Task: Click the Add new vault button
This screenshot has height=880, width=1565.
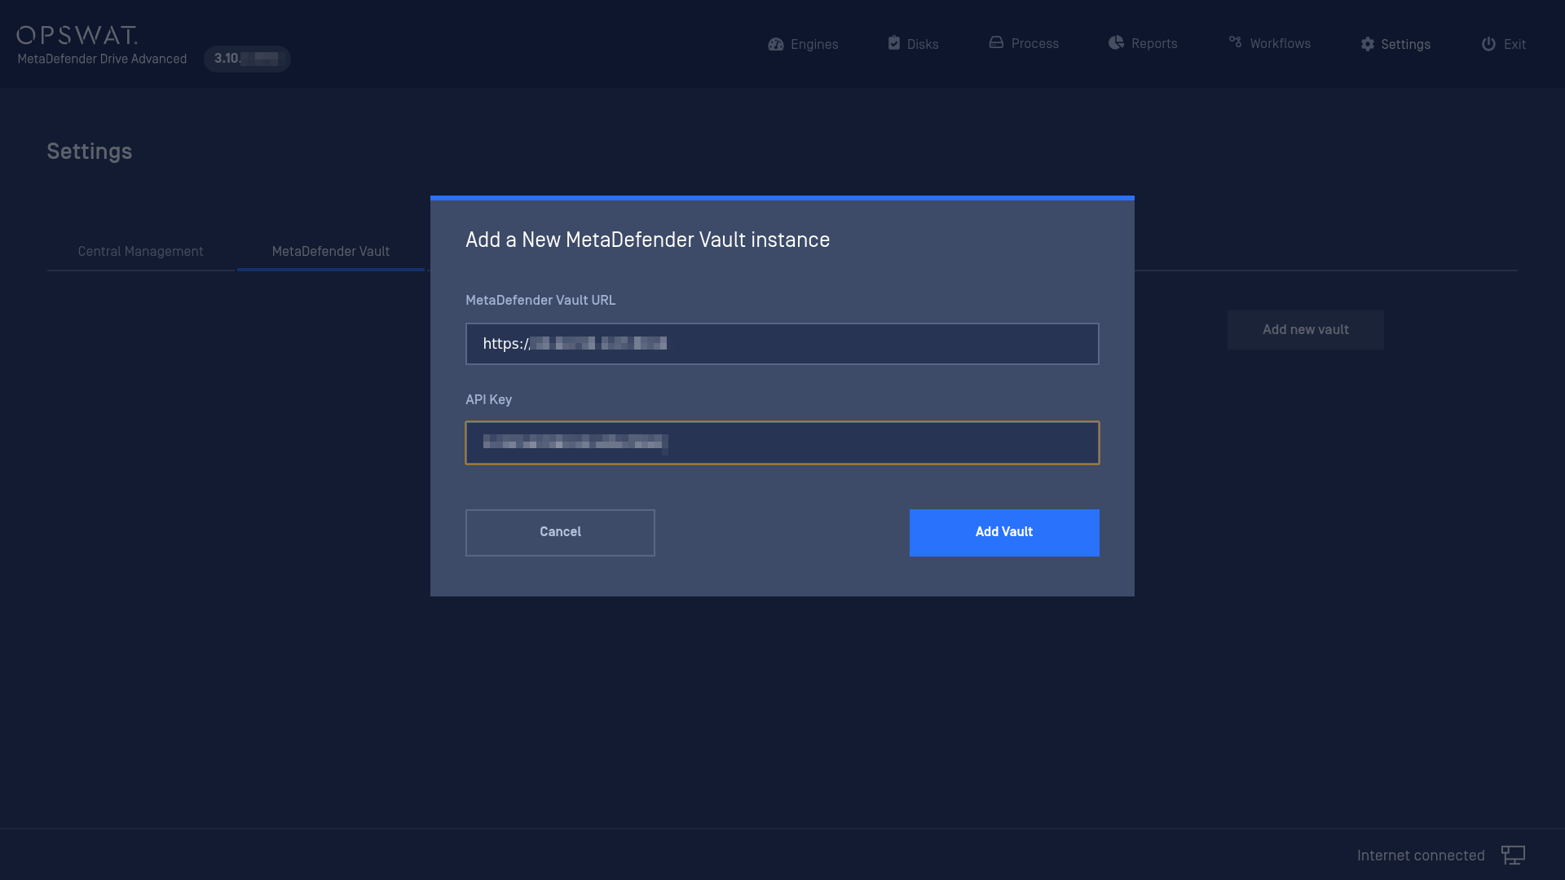Action: click(x=1305, y=329)
